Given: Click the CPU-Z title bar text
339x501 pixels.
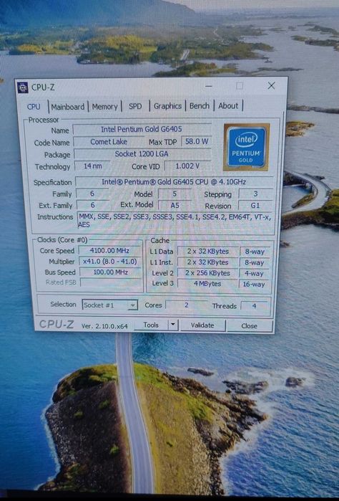Looking at the screenshot, I should (43, 87).
